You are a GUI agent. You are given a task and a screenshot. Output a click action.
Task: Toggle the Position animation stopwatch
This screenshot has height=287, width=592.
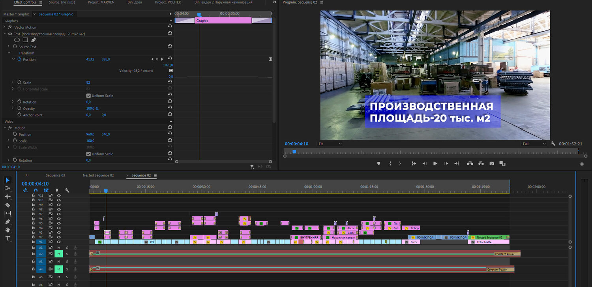(x=19, y=59)
